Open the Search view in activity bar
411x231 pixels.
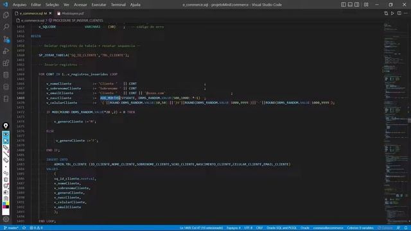[6, 27]
